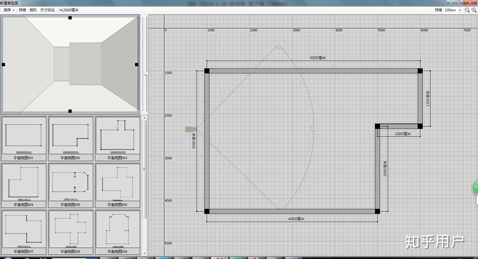
Task: Click the 1000毫米 dimension label
Action: tap(403, 134)
